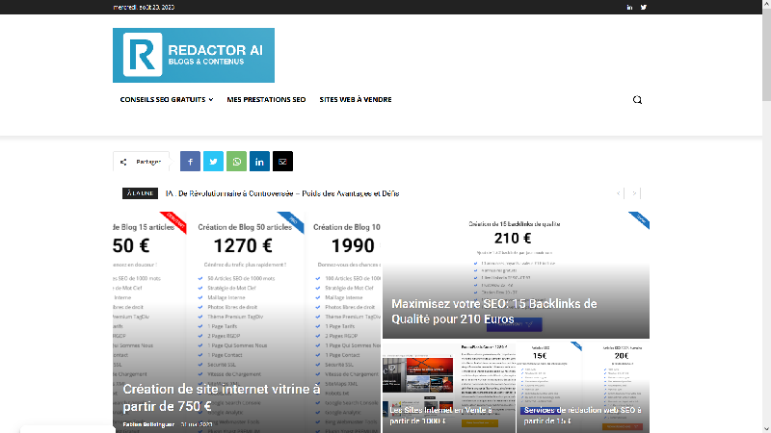
Task: Open the LinkedIn icon in top bar
Action: coord(629,8)
